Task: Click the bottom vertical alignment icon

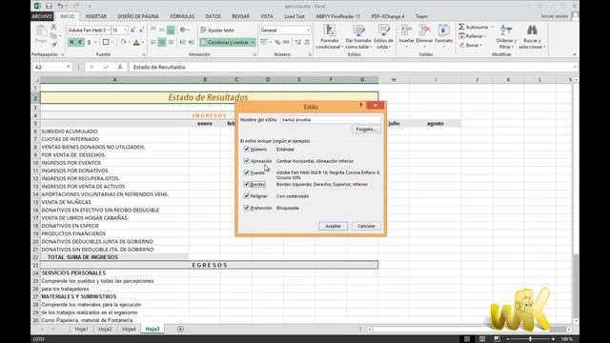Action: click(171, 30)
